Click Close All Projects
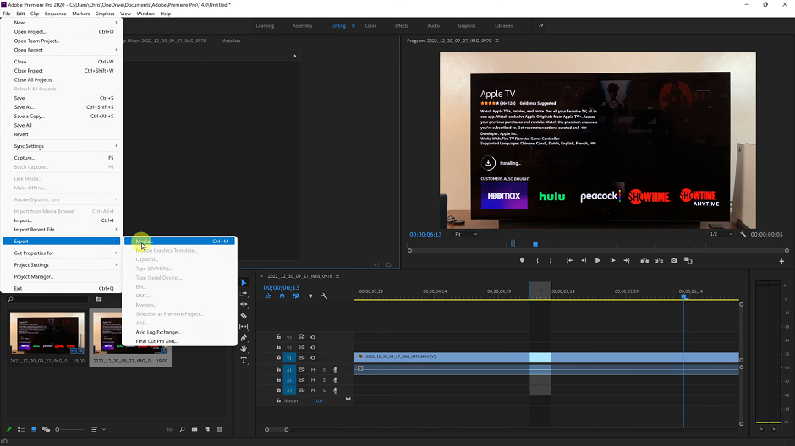The height and width of the screenshot is (446, 795). click(61, 79)
